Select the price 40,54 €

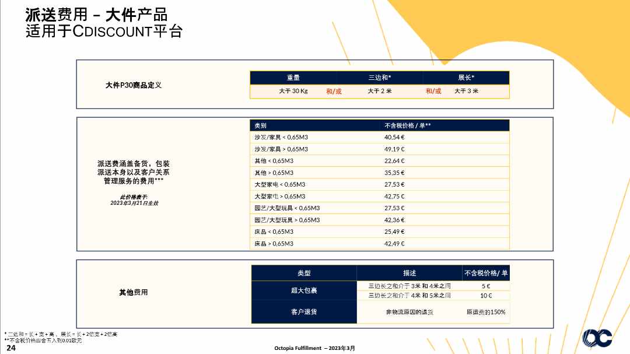pos(394,138)
